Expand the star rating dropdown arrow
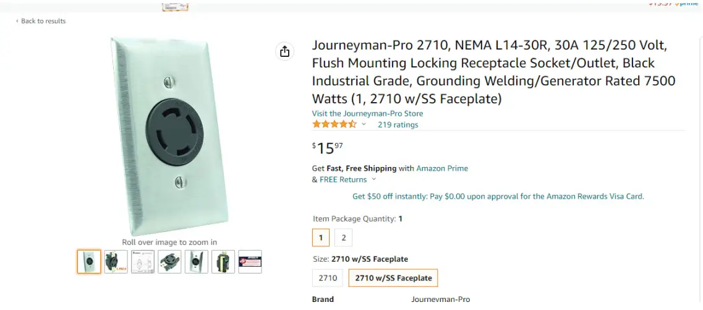The image size is (703, 310). click(x=364, y=124)
